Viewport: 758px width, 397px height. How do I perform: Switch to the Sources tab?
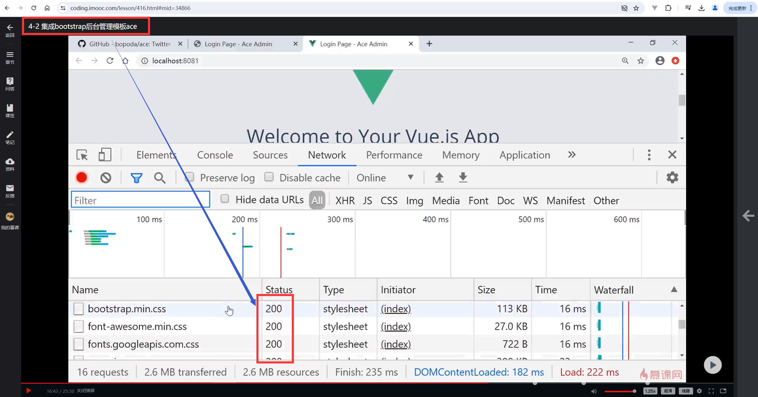tap(270, 155)
